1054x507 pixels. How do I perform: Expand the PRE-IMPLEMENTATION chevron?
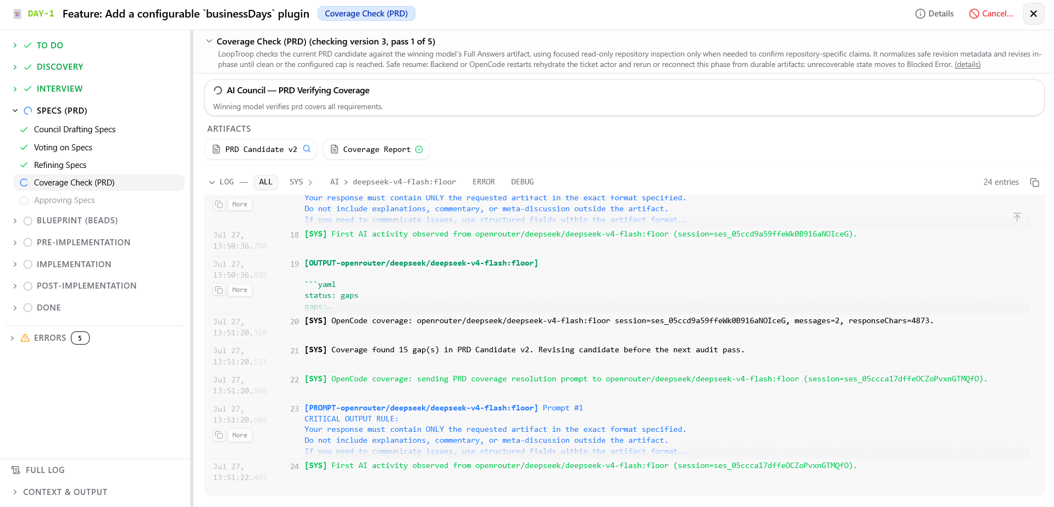coord(15,243)
